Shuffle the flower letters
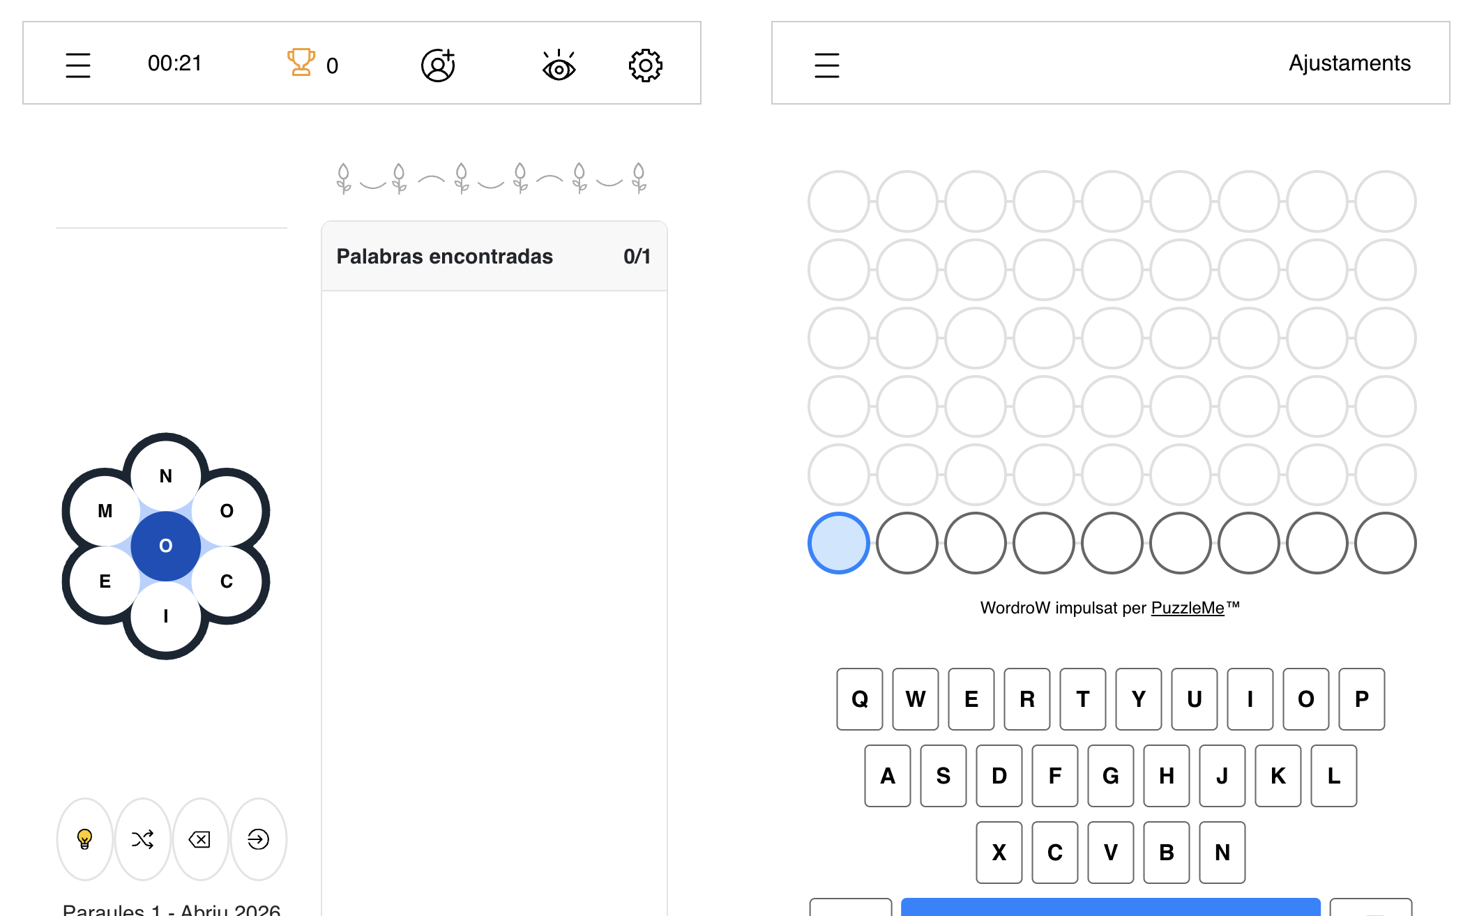The image size is (1470, 916). click(x=142, y=839)
